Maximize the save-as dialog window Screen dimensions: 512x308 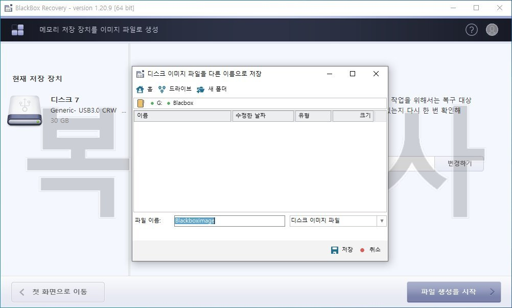[353, 74]
